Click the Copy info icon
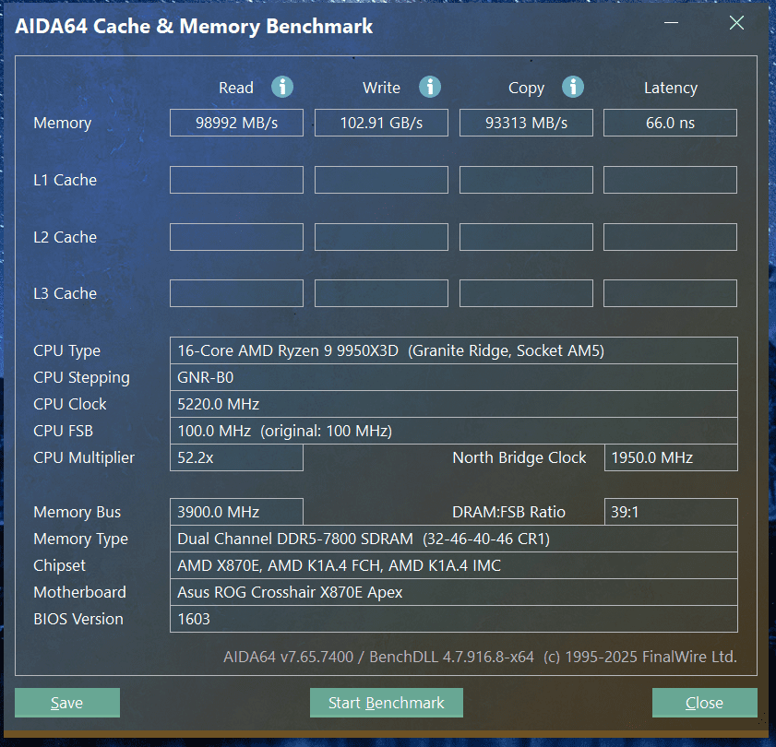Viewport: 776px width, 747px height. point(573,87)
